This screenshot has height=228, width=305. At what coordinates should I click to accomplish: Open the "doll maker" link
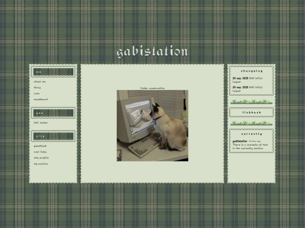41,123
